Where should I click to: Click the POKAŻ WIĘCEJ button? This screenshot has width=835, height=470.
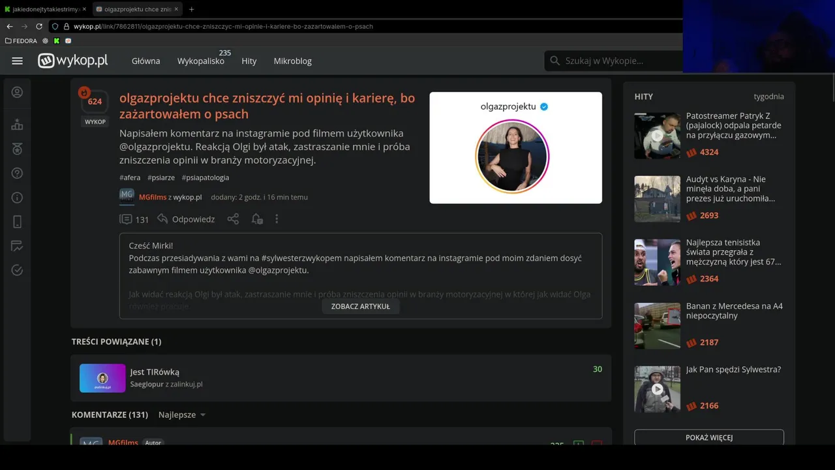pyautogui.click(x=709, y=437)
